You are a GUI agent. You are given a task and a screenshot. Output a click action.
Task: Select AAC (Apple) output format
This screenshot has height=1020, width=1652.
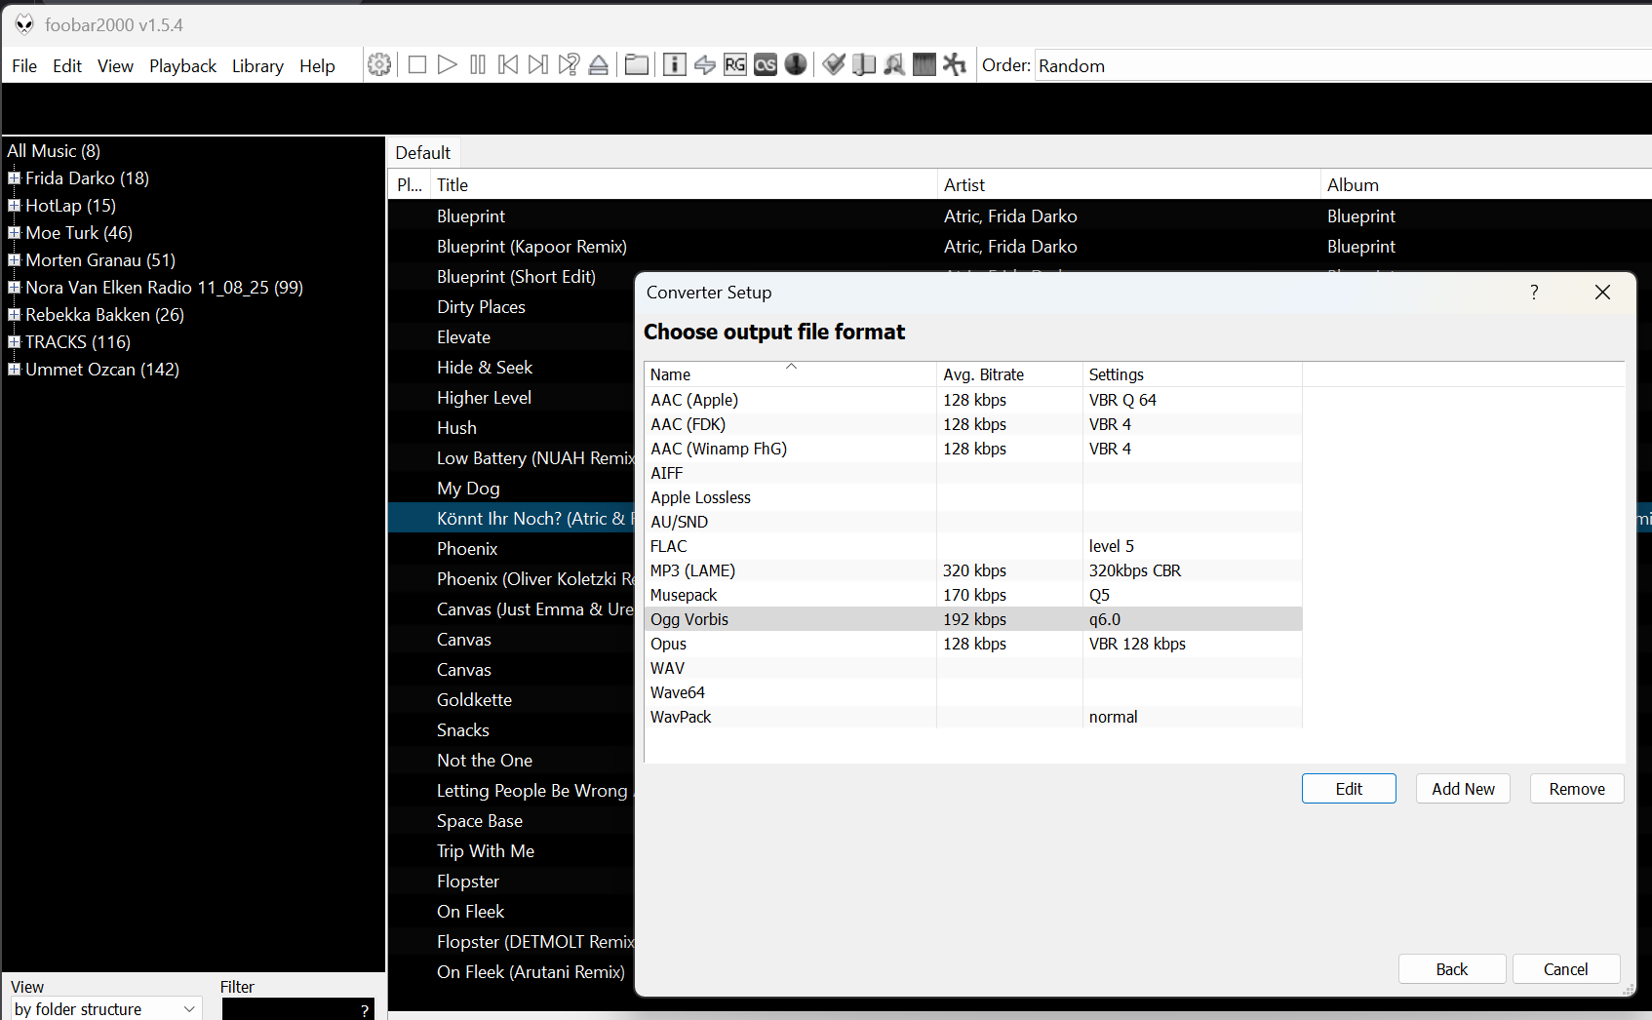(973, 400)
